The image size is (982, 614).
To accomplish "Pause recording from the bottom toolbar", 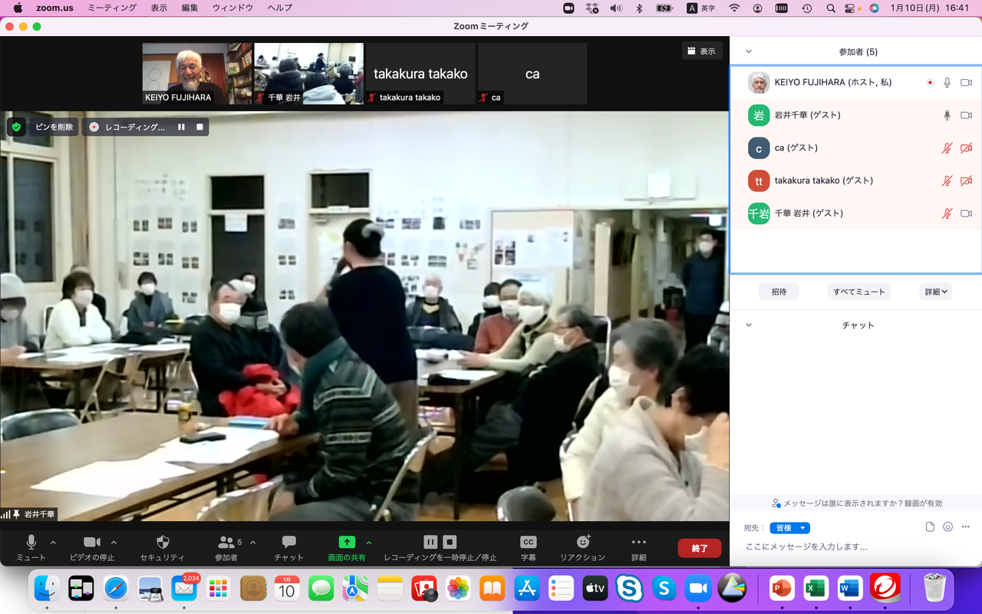I will point(430,541).
